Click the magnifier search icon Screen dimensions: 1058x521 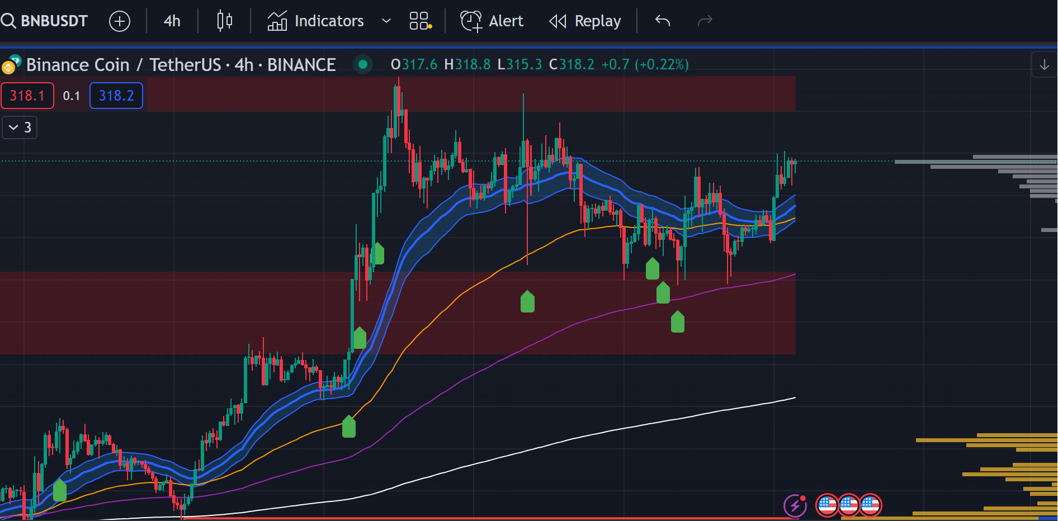click(x=8, y=21)
